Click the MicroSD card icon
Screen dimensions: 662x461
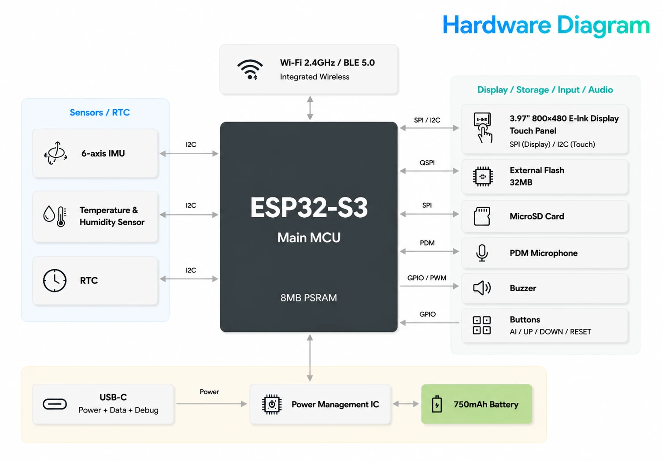coord(482,216)
